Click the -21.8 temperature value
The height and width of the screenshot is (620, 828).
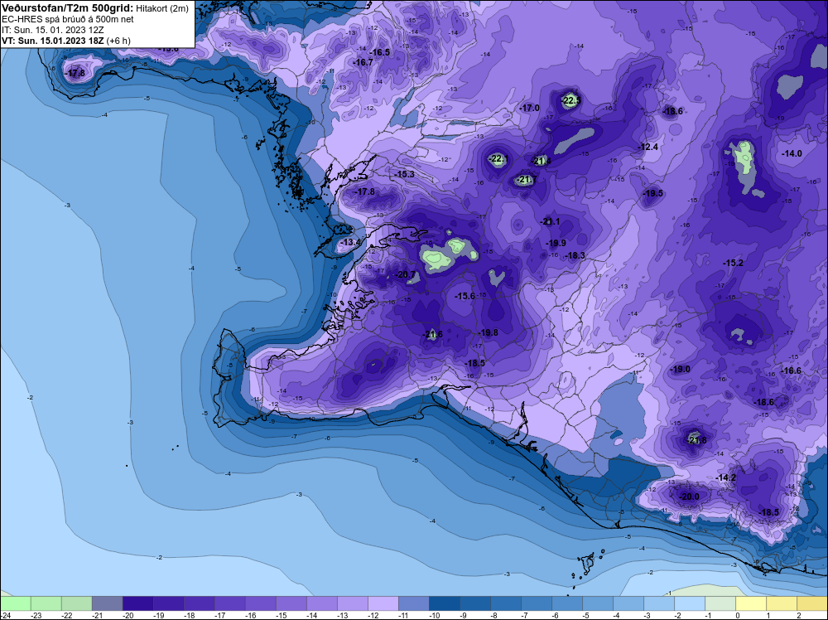[696, 440]
